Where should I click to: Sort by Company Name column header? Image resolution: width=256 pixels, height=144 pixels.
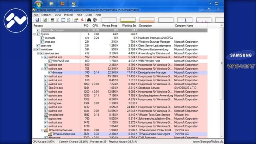click(190, 26)
